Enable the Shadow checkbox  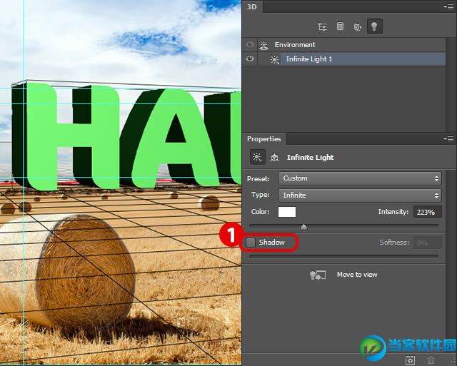[251, 243]
